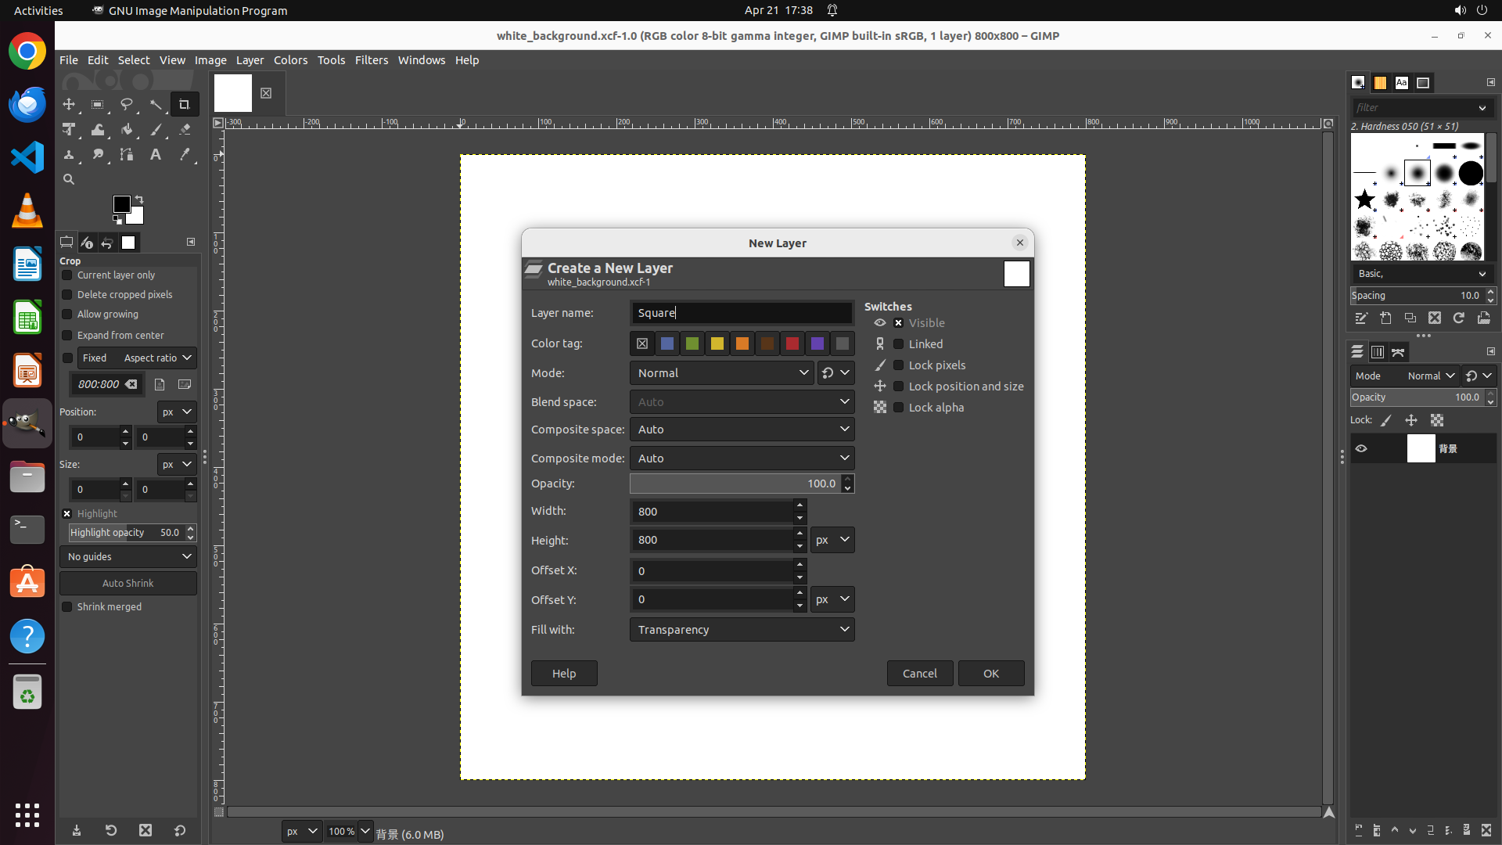Check the Expand from center option
Viewport: 1502px width, 845px height.
[67, 336]
